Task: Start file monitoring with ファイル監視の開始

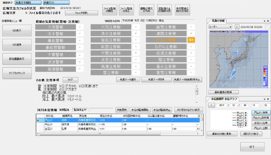Action: [109, 10]
